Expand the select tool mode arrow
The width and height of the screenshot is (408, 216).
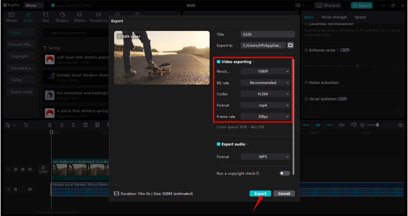(x=14, y=125)
